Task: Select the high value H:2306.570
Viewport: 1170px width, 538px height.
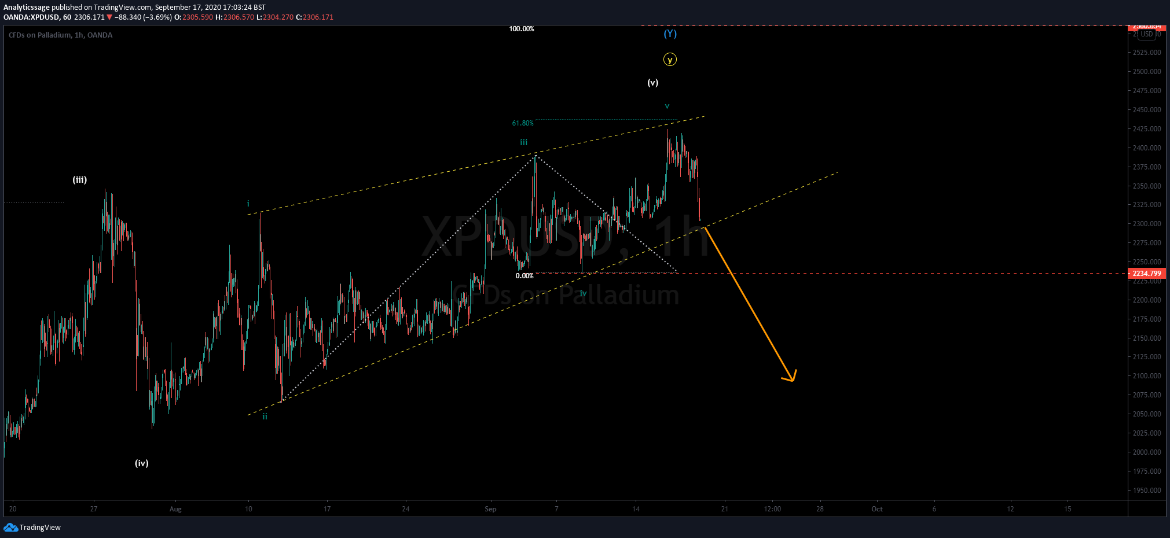Action: tap(234, 17)
